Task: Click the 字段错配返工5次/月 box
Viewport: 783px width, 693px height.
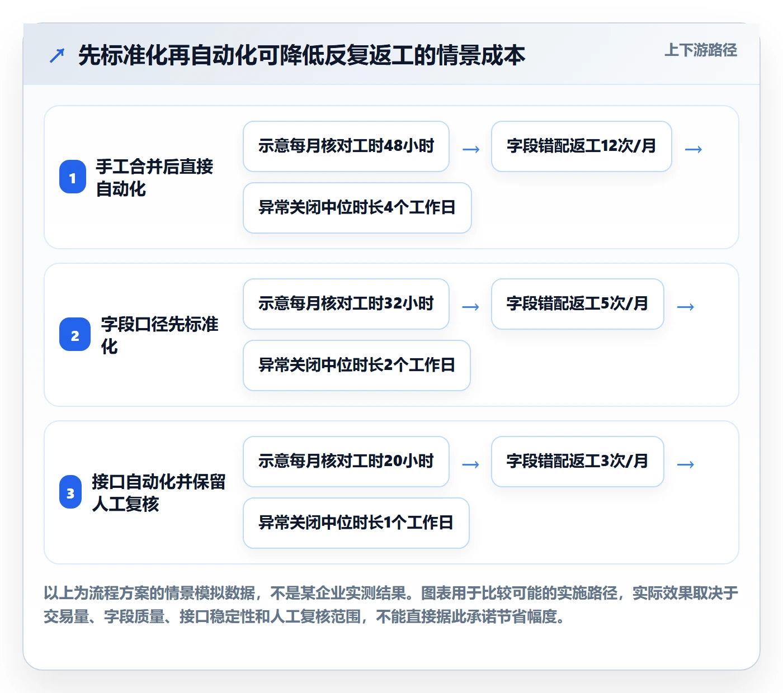Action: (578, 304)
